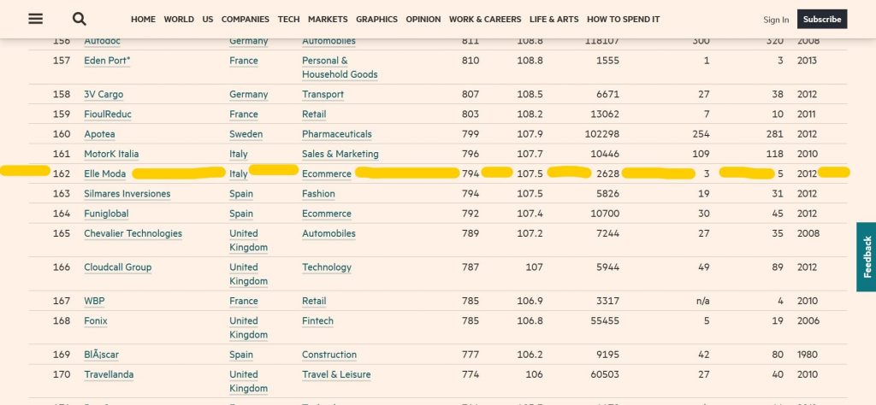Open the Cloudcall Group company link
The width and height of the screenshot is (876, 405).
click(117, 267)
